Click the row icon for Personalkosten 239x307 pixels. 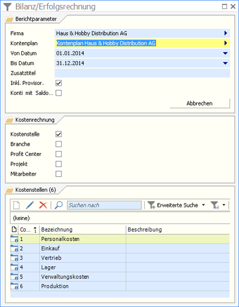14,239
